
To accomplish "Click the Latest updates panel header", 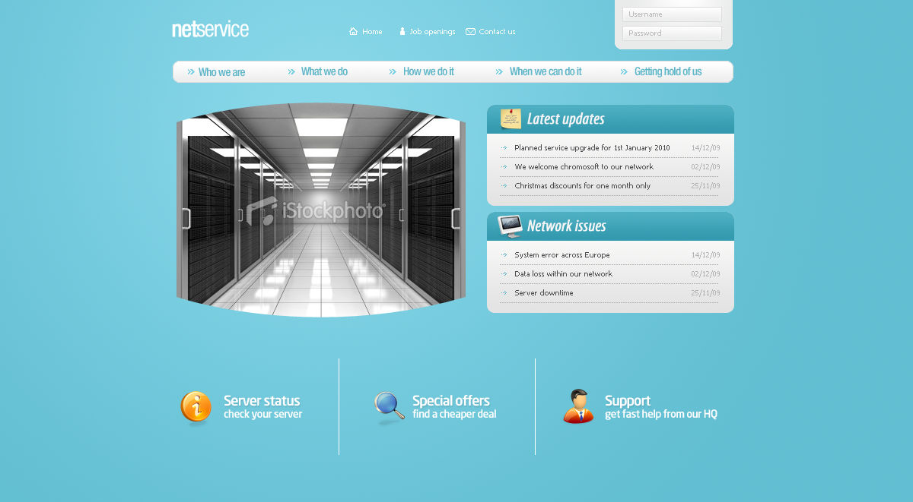I will 610,119.
